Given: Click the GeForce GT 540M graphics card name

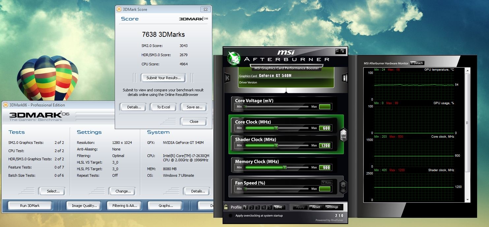Looking at the screenshot, I should coord(275,76).
